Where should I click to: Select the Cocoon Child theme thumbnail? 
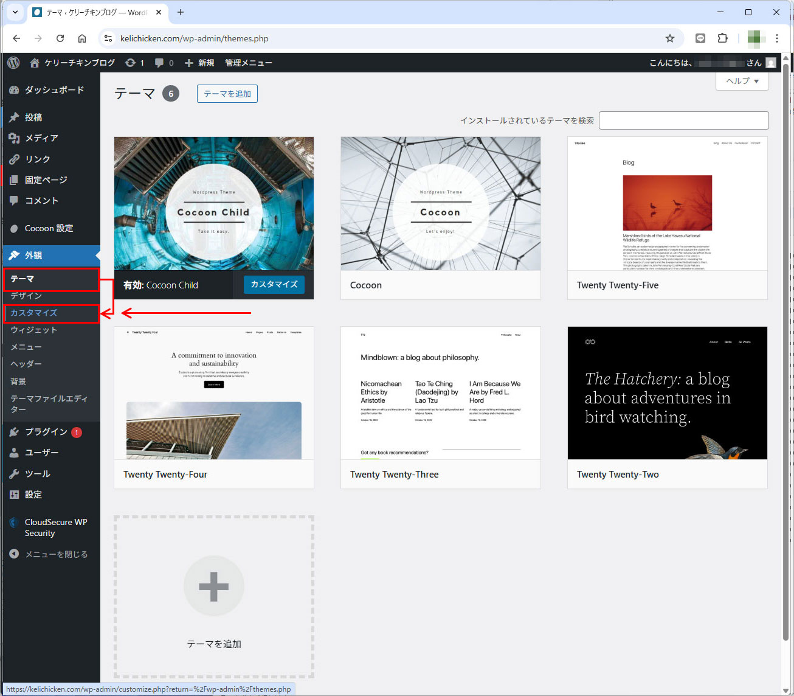(x=214, y=203)
